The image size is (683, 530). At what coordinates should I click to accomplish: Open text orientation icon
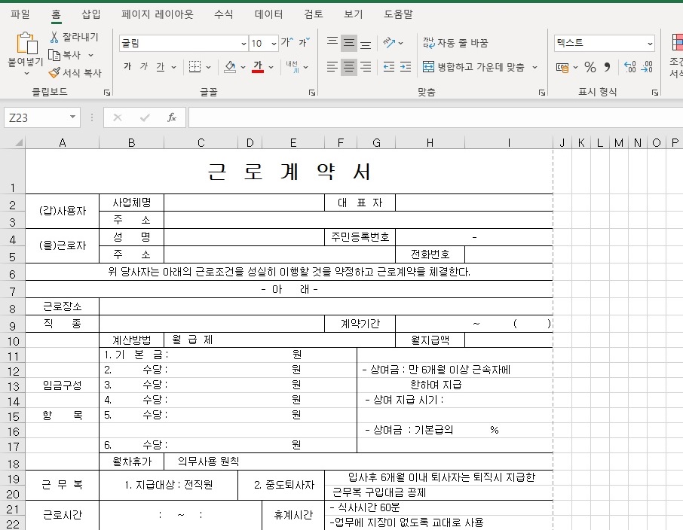pyautogui.click(x=388, y=43)
